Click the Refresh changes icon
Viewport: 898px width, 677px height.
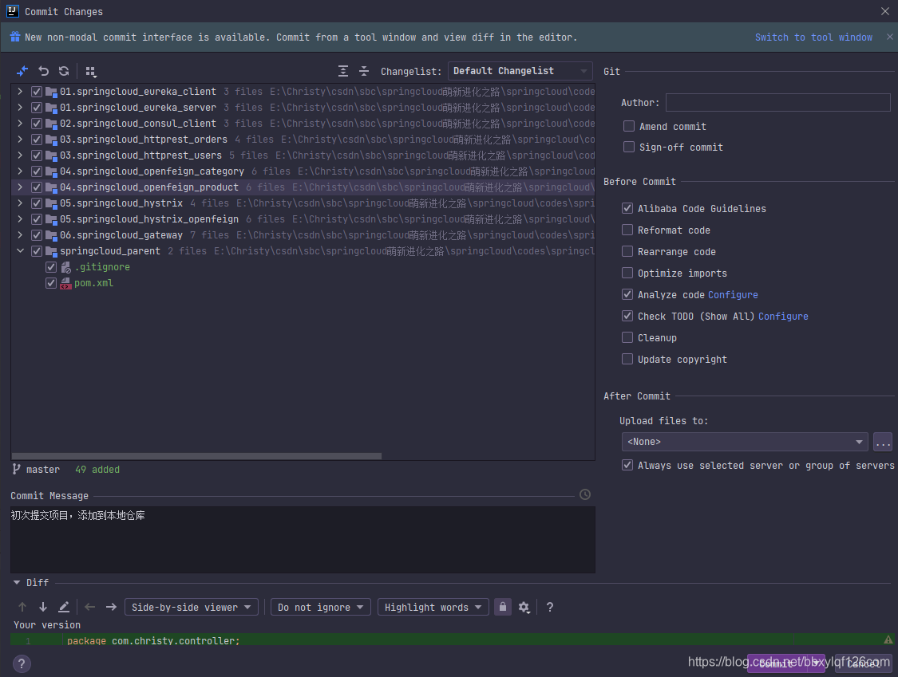[64, 71]
